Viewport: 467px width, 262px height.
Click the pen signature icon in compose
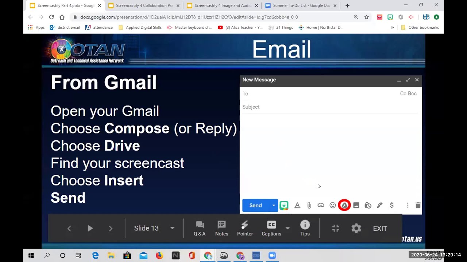click(380, 205)
